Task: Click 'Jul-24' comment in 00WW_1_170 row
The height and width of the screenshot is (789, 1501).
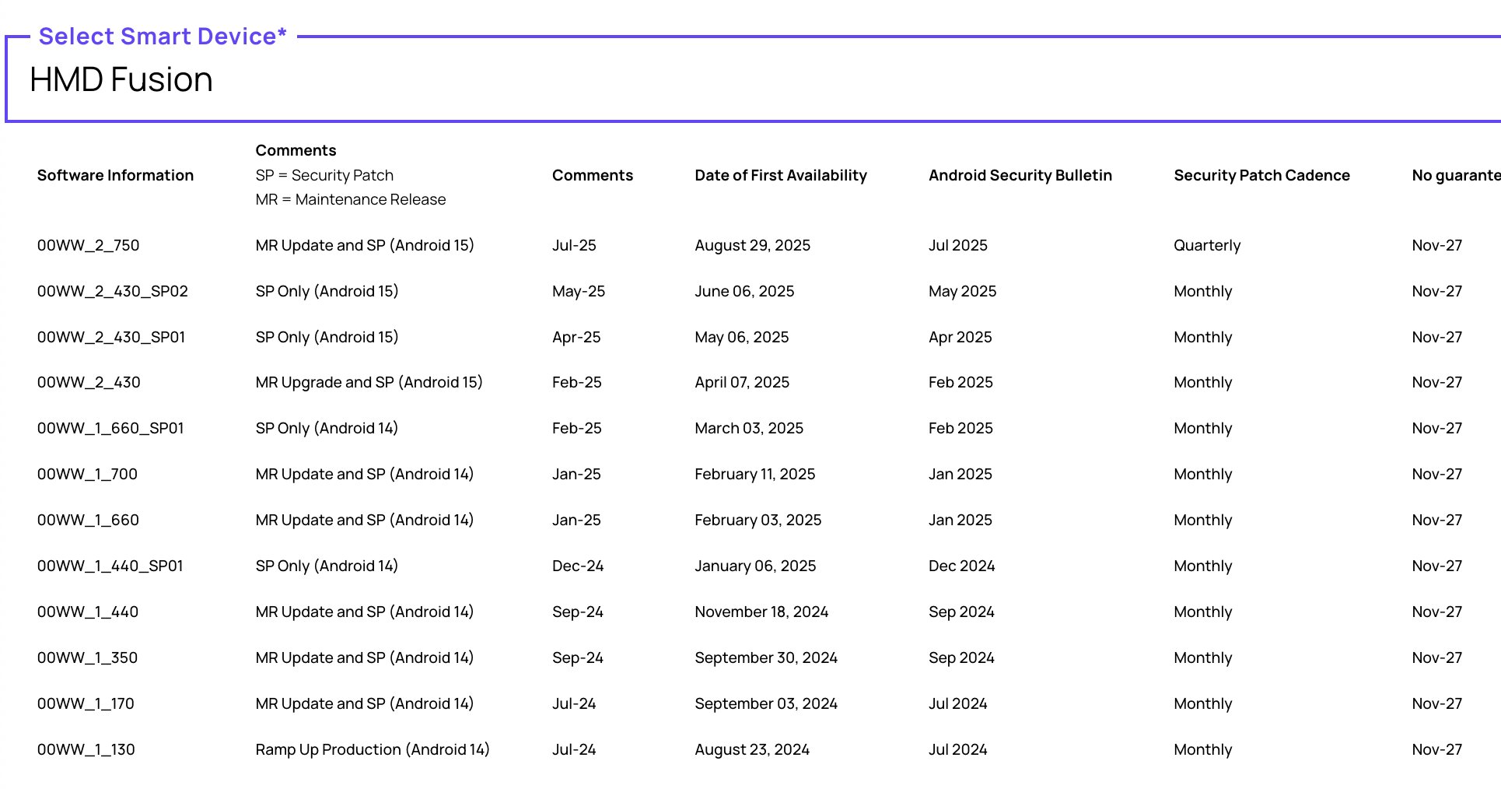Action: [x=574, y=703]
